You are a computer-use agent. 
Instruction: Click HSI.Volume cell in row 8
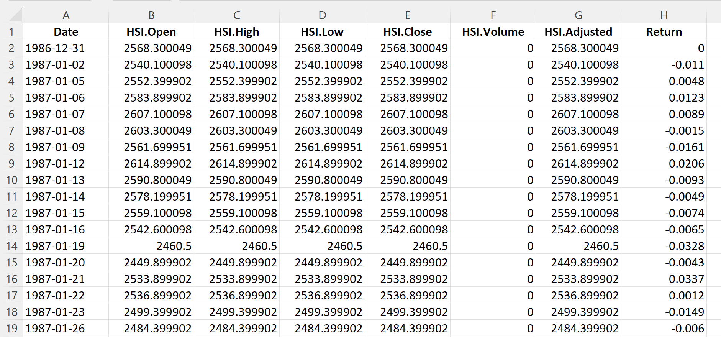click(x=493, y=147)
